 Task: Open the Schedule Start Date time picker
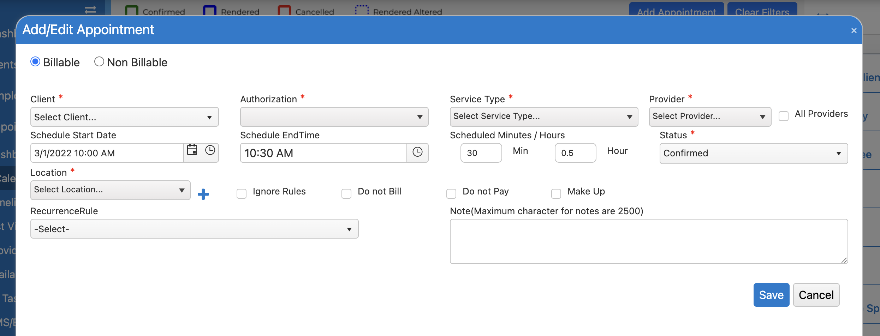click(210, 150)
